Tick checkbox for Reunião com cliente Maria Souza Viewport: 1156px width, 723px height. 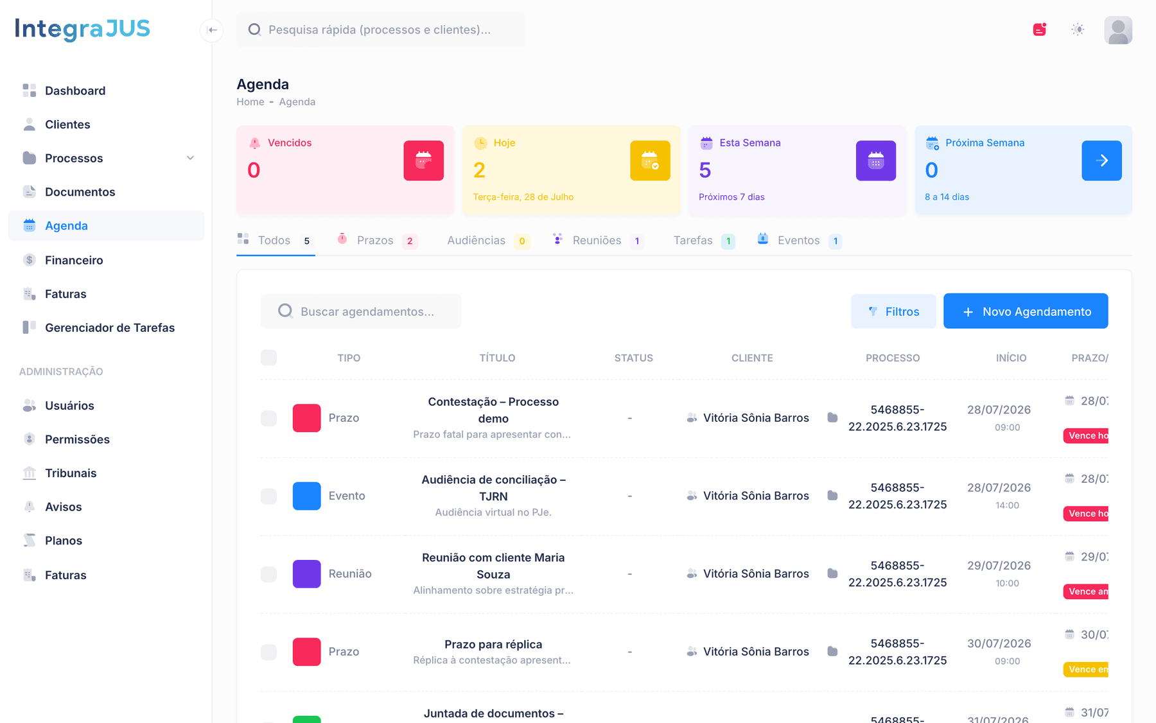(268, 574)
